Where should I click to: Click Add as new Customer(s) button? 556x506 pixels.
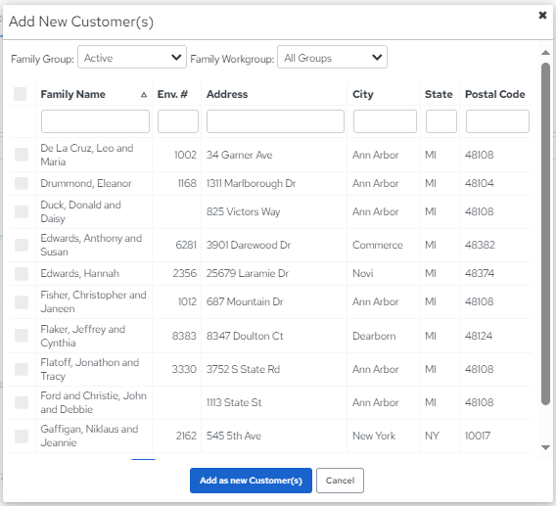pos(251,481)
